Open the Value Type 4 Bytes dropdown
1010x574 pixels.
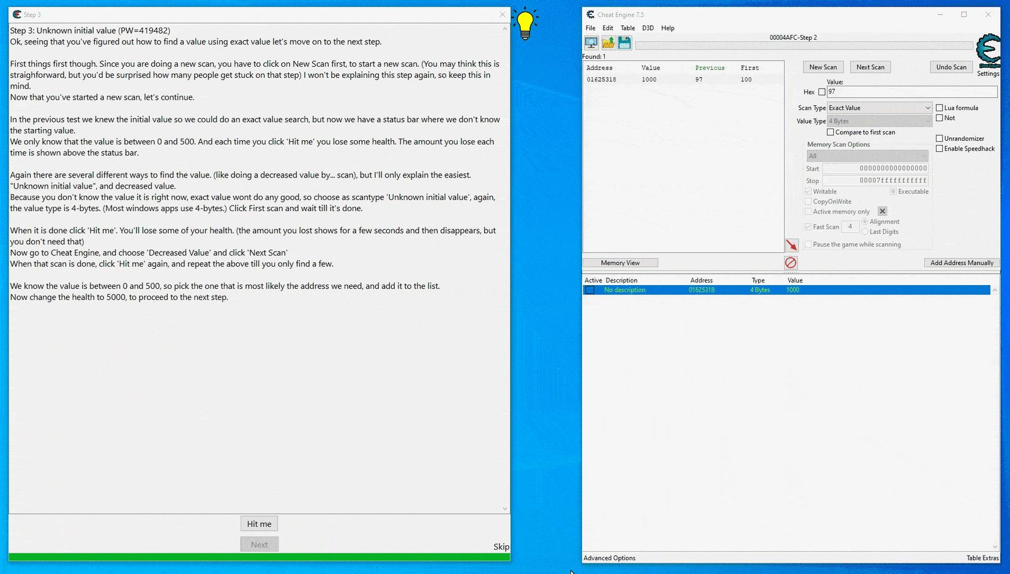coord(879,121)
